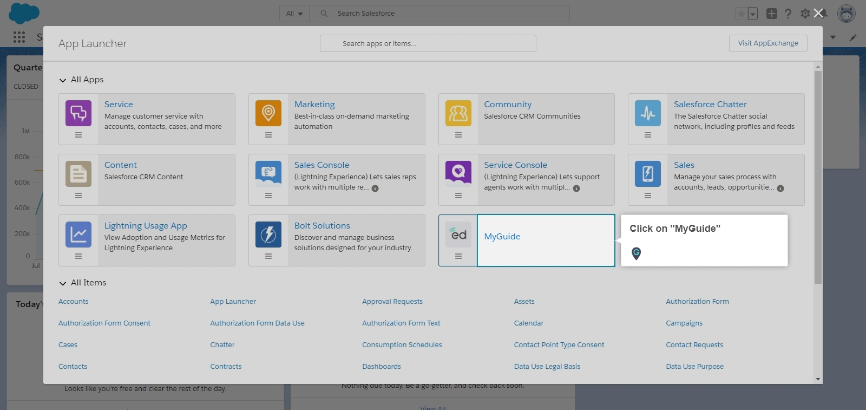Click the favorites star icon
This screenshot has height=410, width=866.
tap(741, 14)
